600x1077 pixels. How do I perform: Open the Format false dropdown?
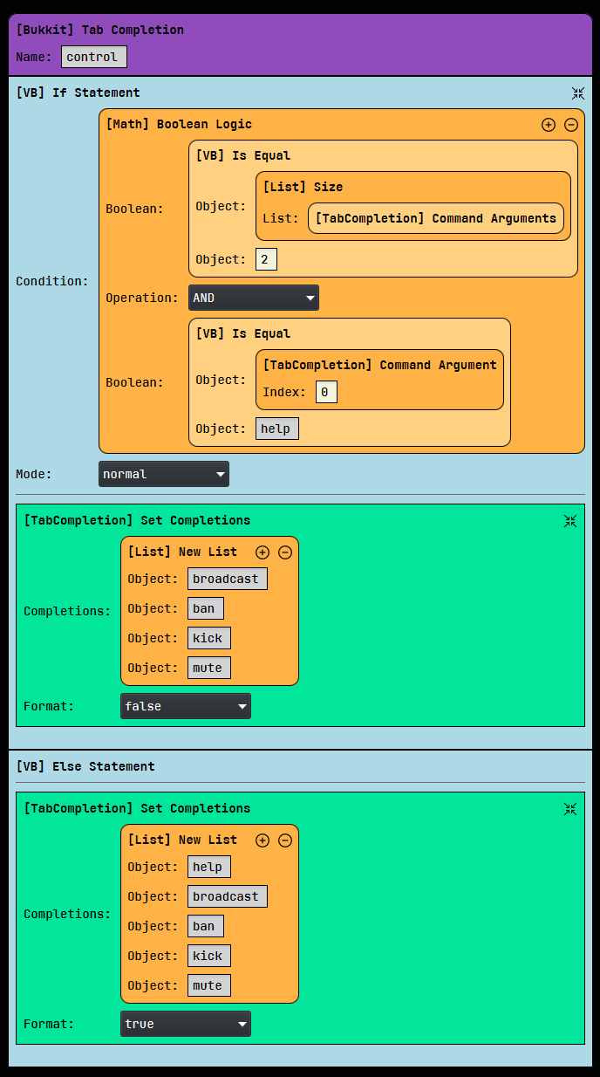pos(186,706)
